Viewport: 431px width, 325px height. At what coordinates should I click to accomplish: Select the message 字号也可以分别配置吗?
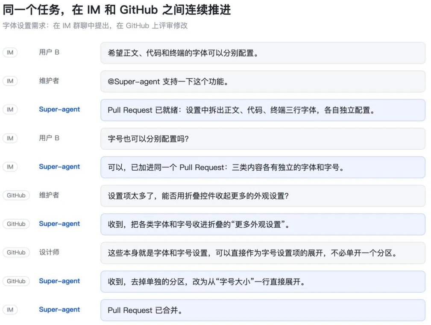(x=263, y=139)
